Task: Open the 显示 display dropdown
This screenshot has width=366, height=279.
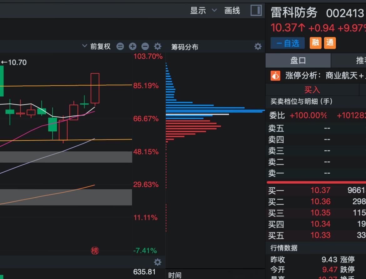Action: coord(200,10)
